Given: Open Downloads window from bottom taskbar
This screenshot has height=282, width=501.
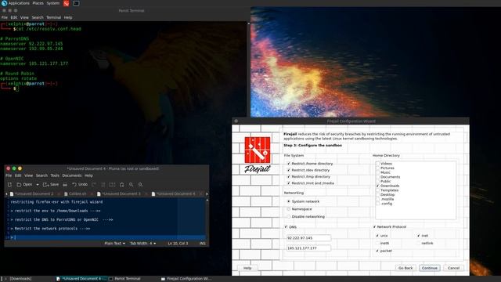Looking at the screenshot, I should click(x=20, y=279).
